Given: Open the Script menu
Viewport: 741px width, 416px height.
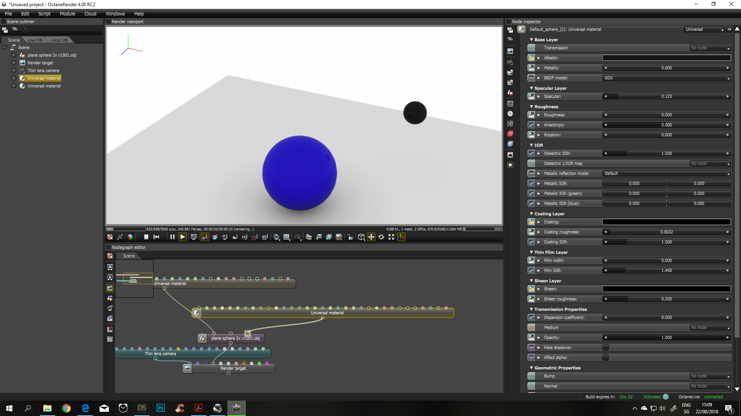Looking at the screenshot, I should (x=44, y=13).
